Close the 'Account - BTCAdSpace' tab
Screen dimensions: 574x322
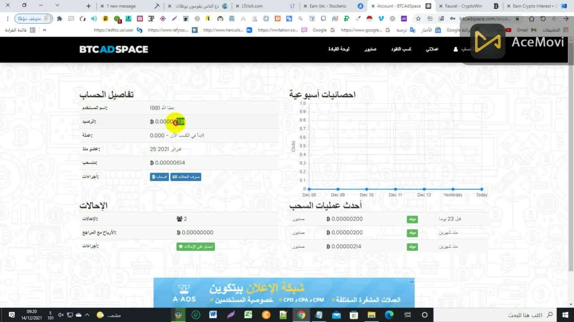tap(373, 6)
